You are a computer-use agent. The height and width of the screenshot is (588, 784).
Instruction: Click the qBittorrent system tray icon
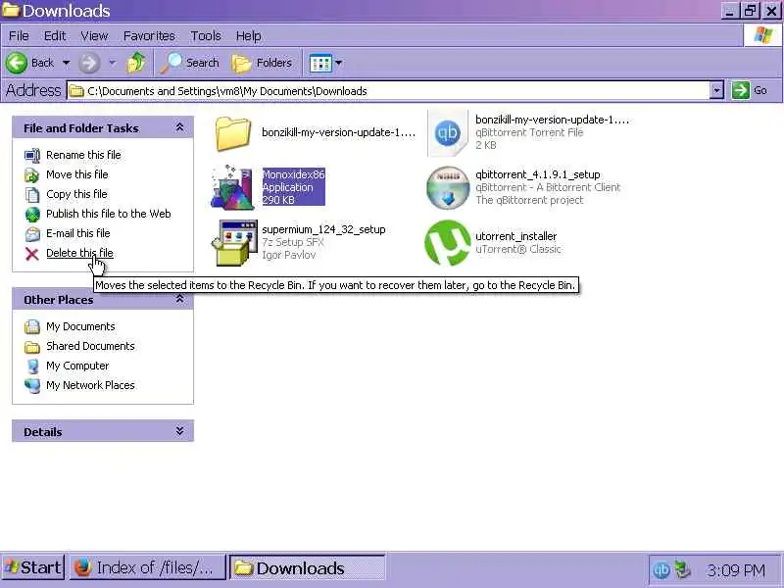point(661,570)
